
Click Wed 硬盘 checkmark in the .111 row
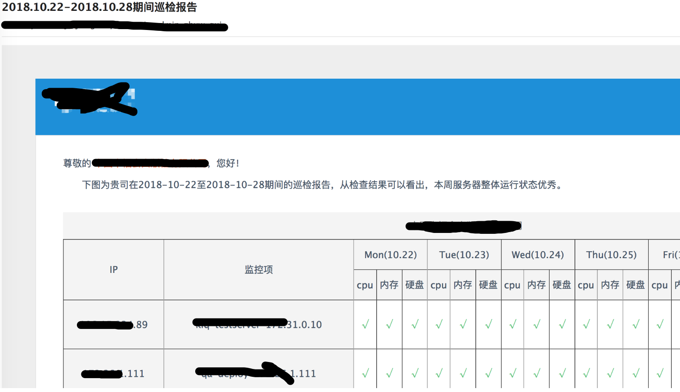[562, 373]
